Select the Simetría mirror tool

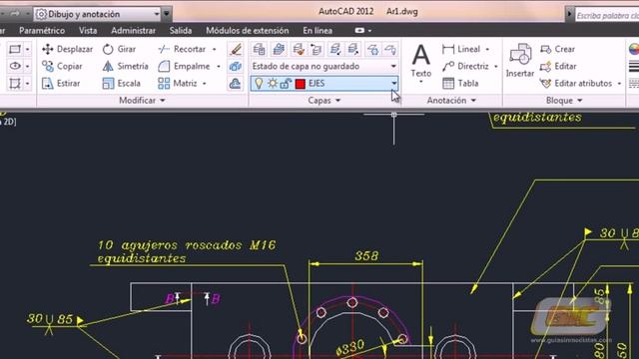tap(125, 67)
